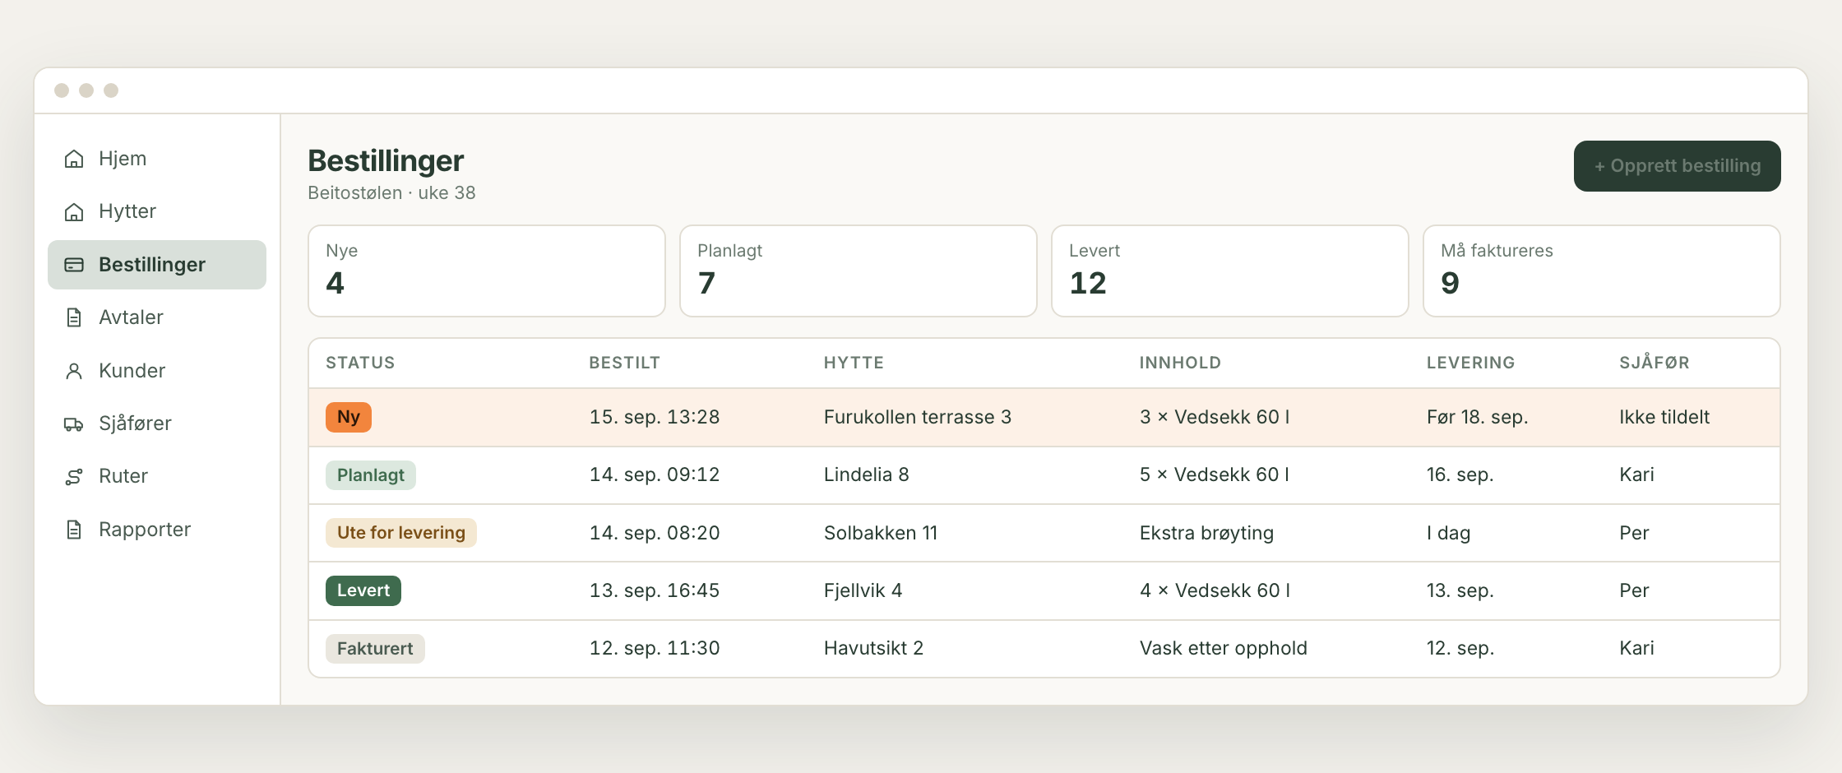Click the Fjellvik 4 cell
The width and height of the screenshot is (1842, 773).
pyautogui.click(x=863, y=590)
